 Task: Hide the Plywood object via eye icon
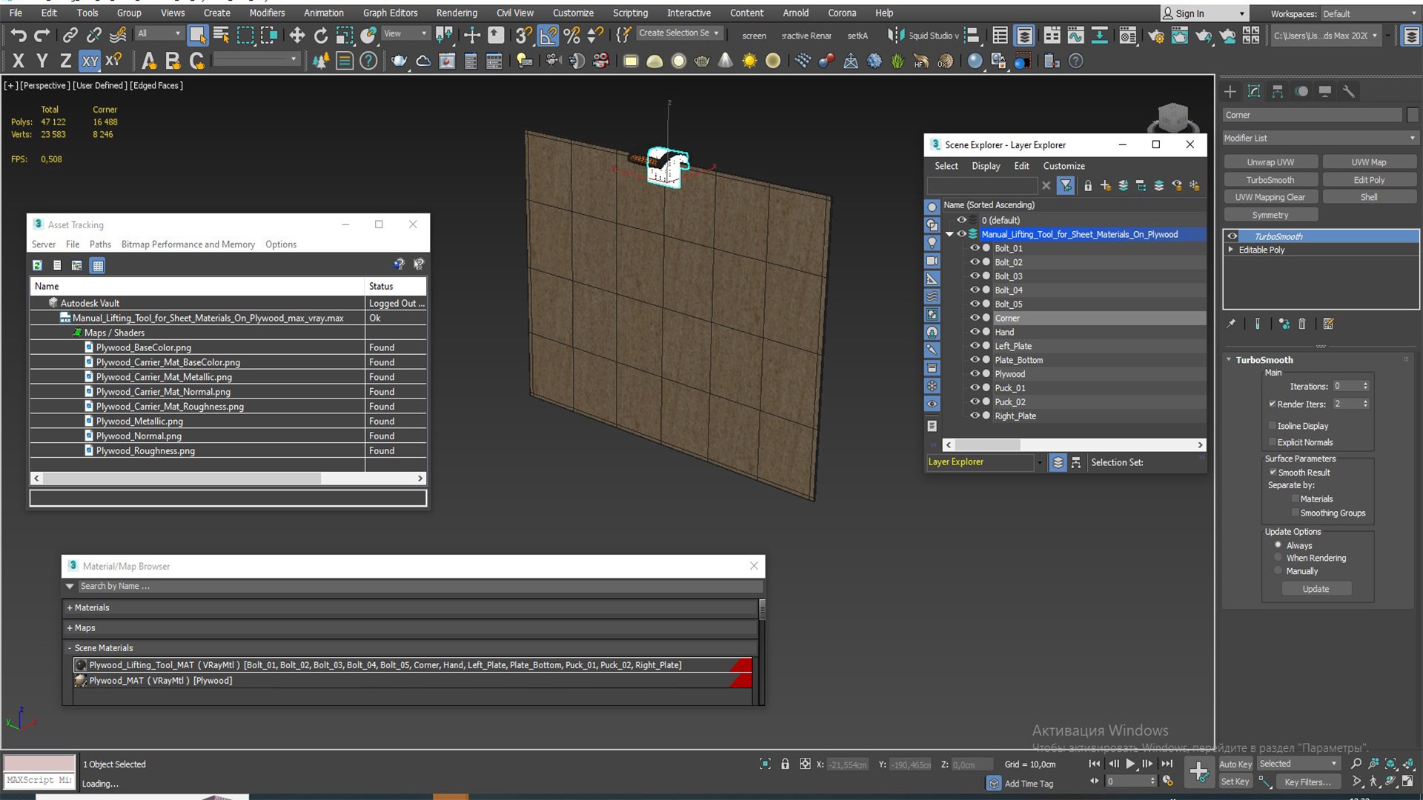pos(975,374)
